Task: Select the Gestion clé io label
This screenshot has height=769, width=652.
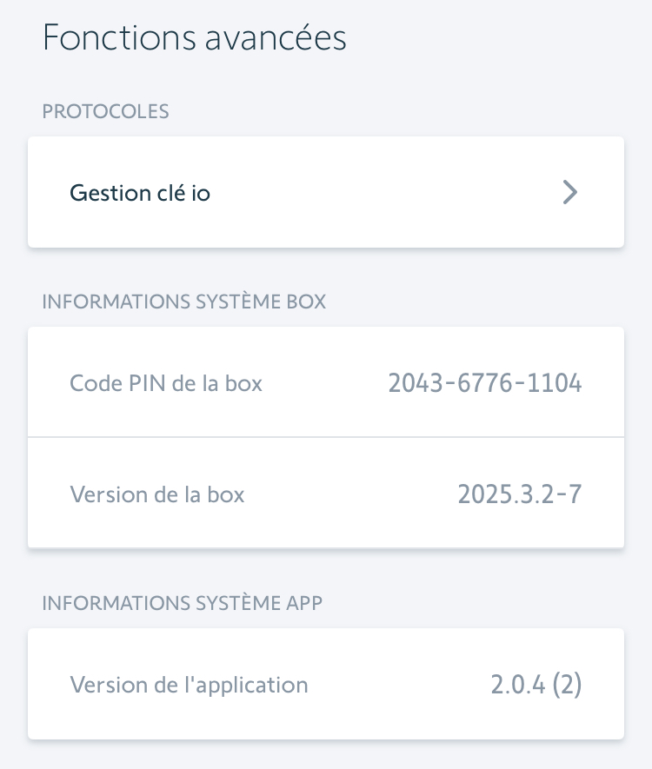Action: pos(140,193)
